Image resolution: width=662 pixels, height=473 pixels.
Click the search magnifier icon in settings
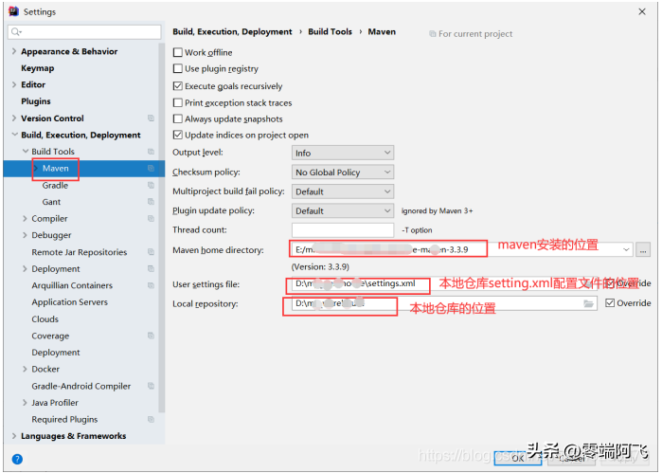point(16,31)
